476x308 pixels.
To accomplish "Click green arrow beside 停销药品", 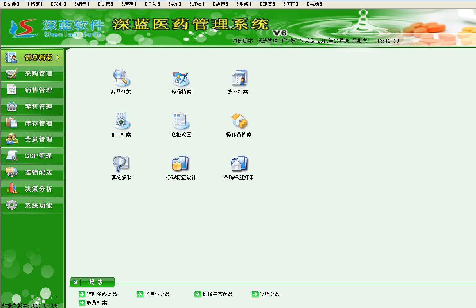I will click(255, 294).
